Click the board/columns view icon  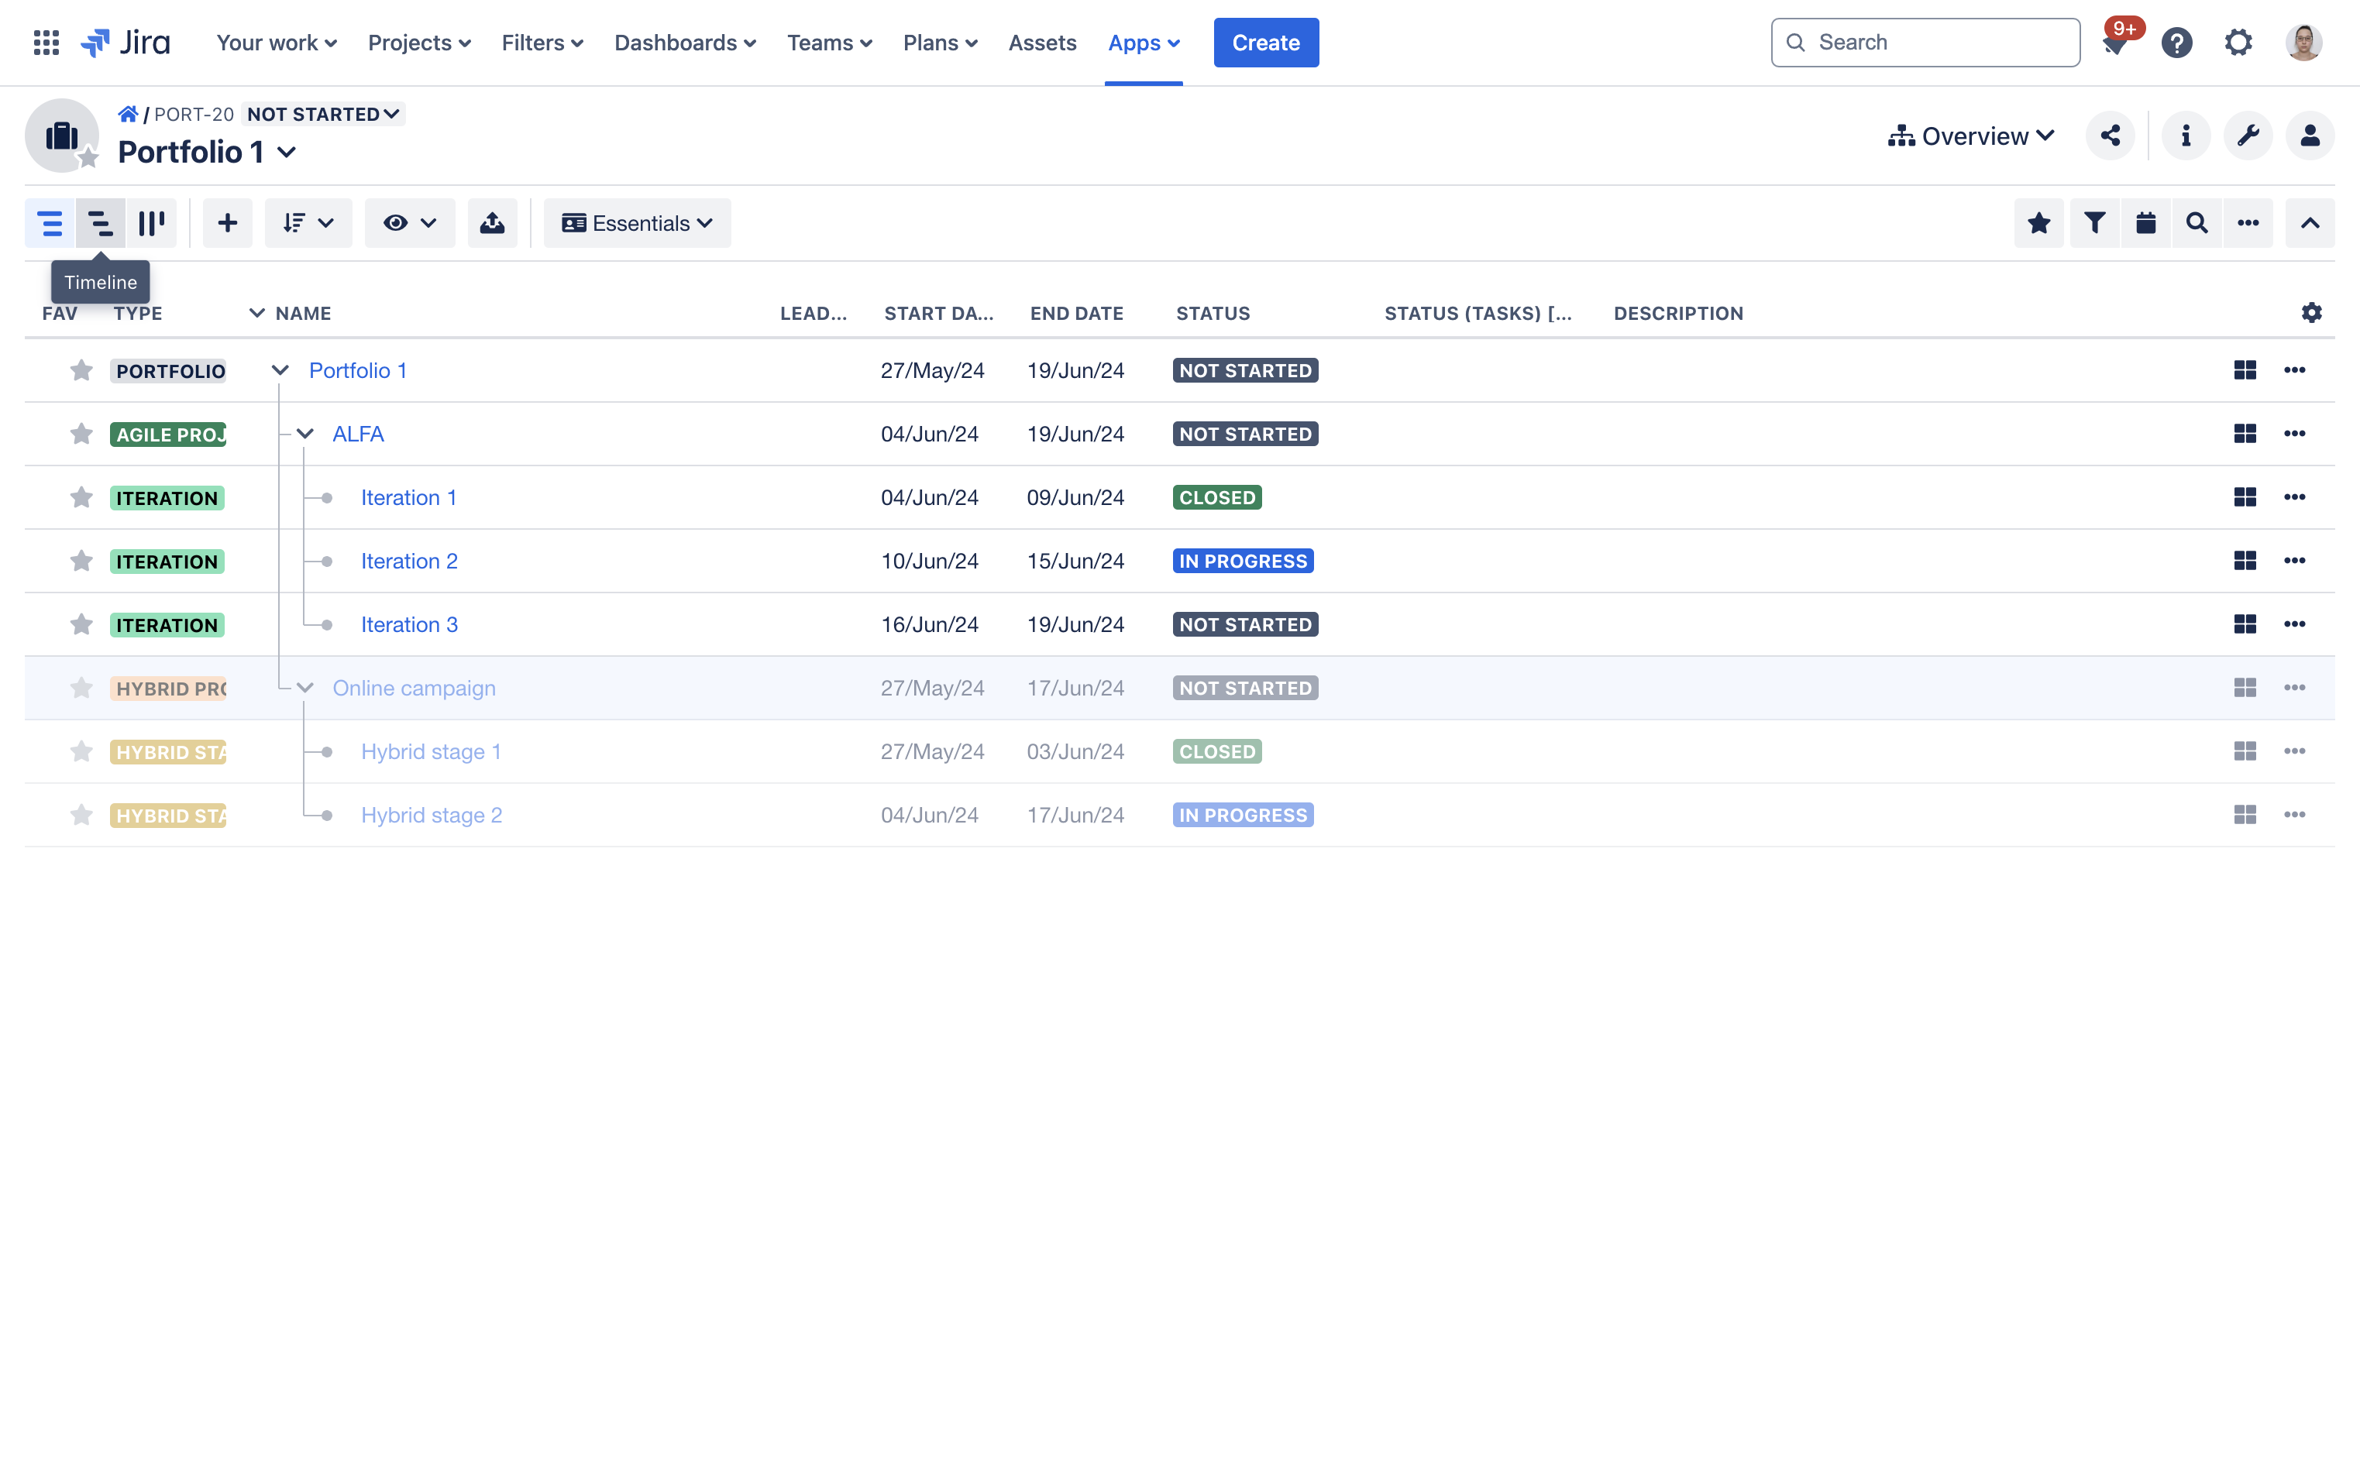[150, 222]
